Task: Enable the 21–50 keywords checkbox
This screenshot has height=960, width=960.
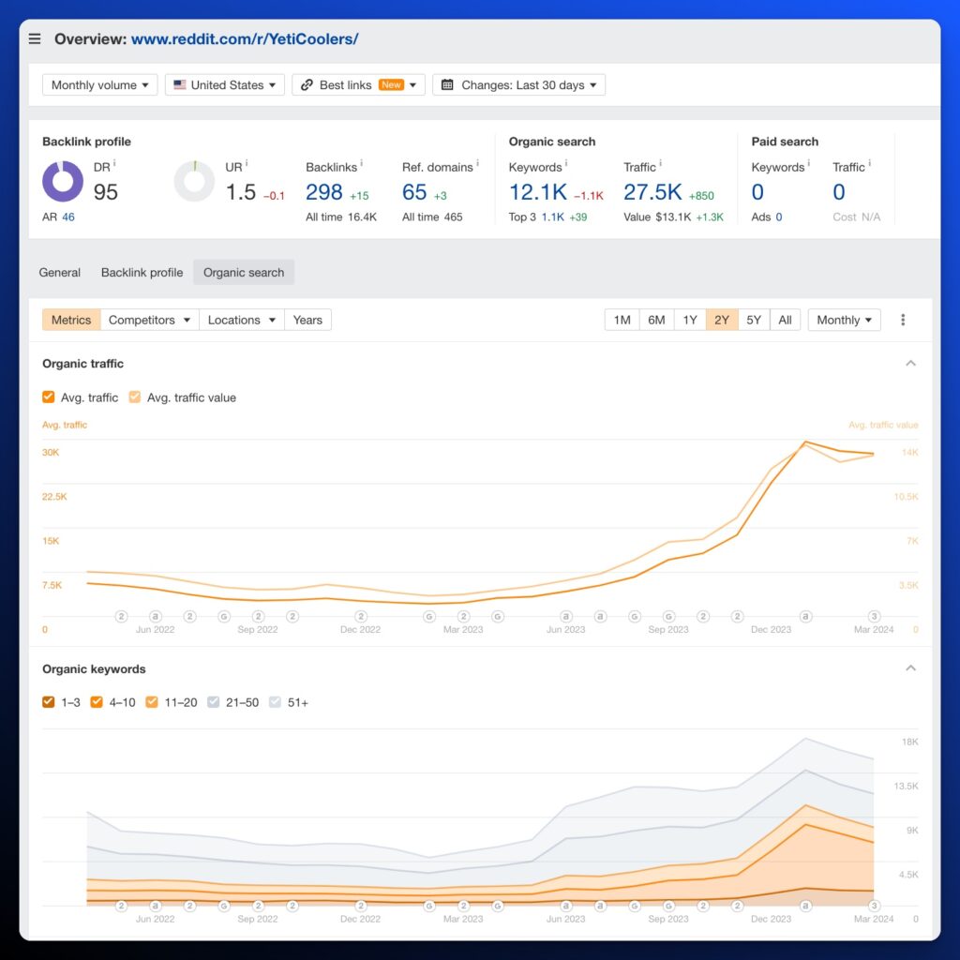Action: (x=215, y=702)
